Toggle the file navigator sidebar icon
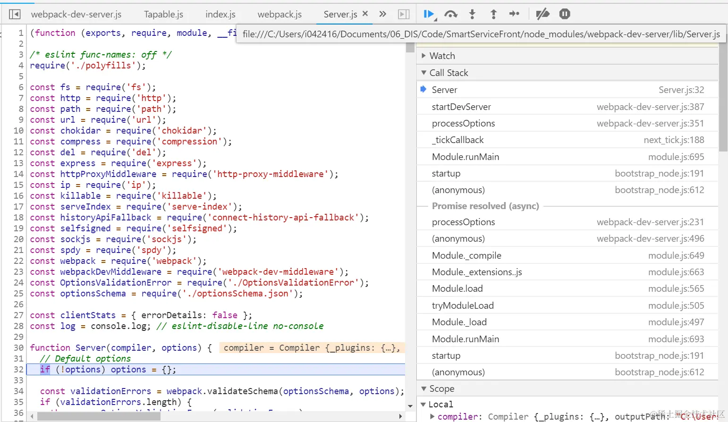Viewport: 728px width, 422px height. coord(15,14)
